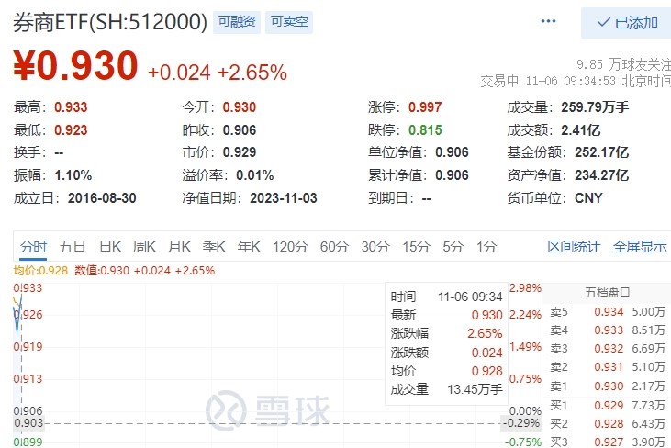Open the three-dots more options menu
This screenshot has width=671, height=448.
[548, 21]
